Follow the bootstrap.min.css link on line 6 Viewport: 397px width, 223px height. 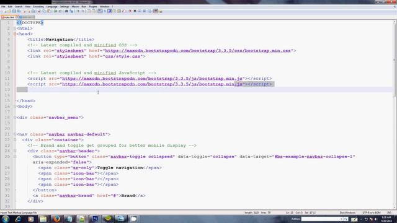click(x=198, y=51)
